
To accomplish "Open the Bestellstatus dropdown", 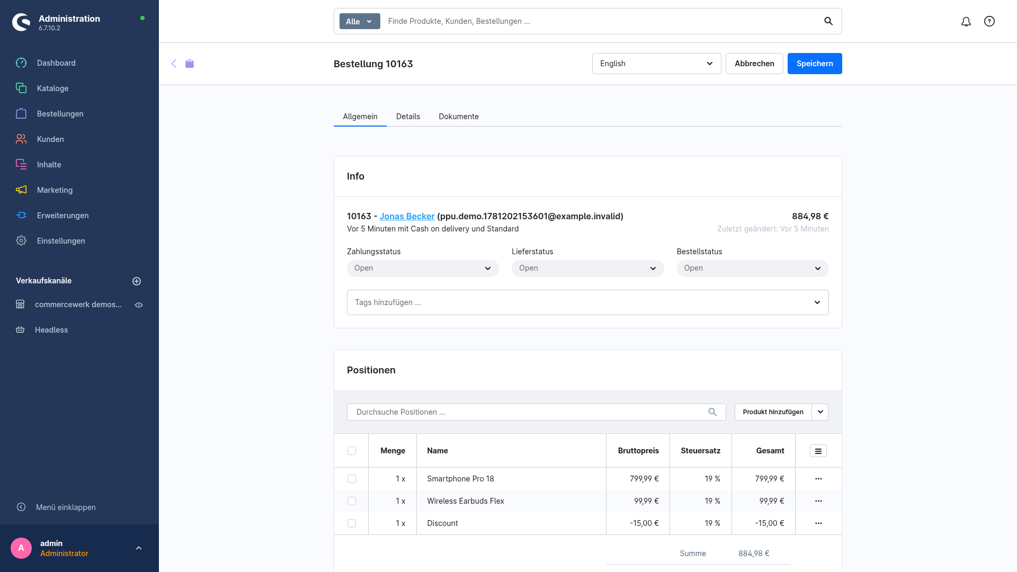I will pos(753,269).
